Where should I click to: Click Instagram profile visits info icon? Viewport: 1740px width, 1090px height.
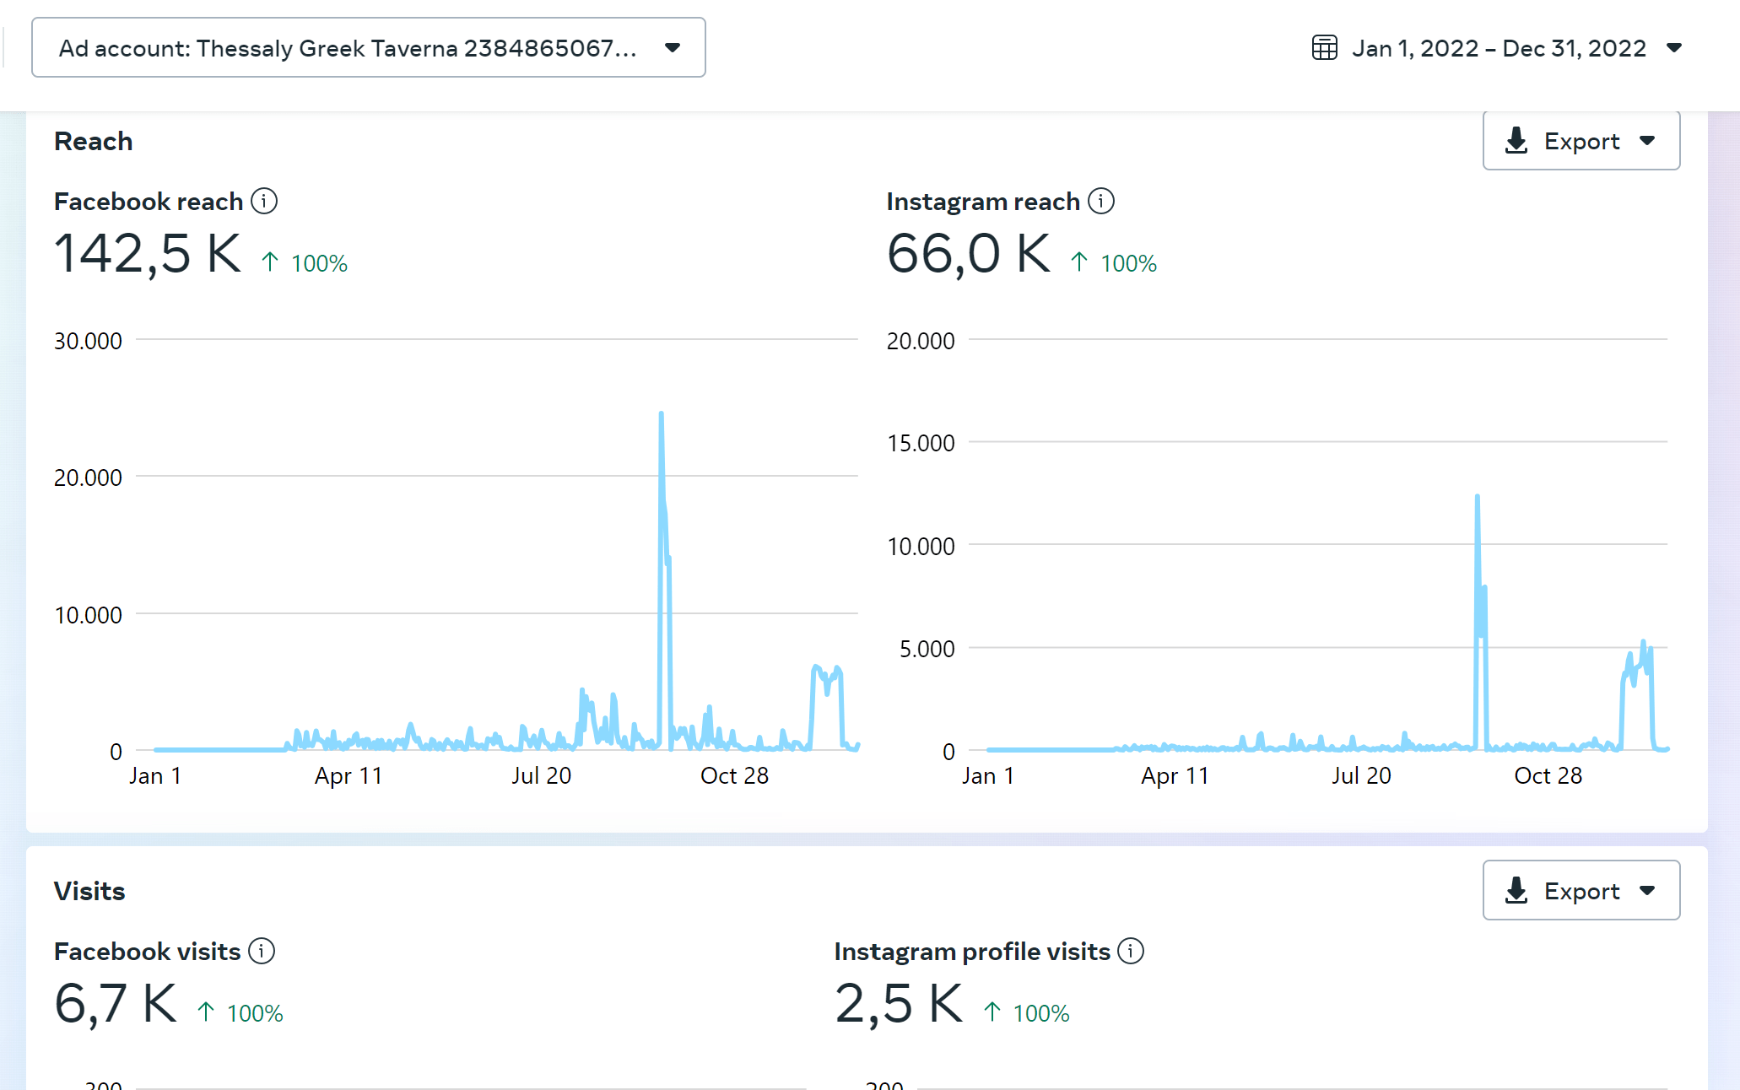tap(1131, 951)
